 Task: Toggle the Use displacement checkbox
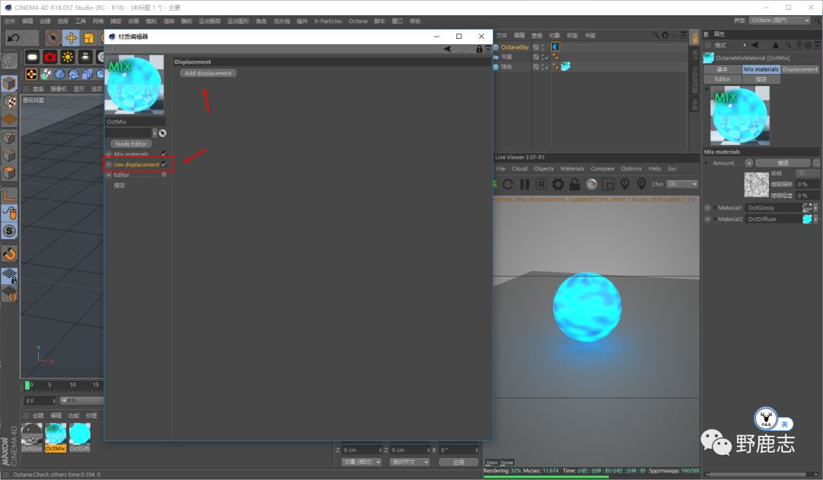(x=164, y=165)
